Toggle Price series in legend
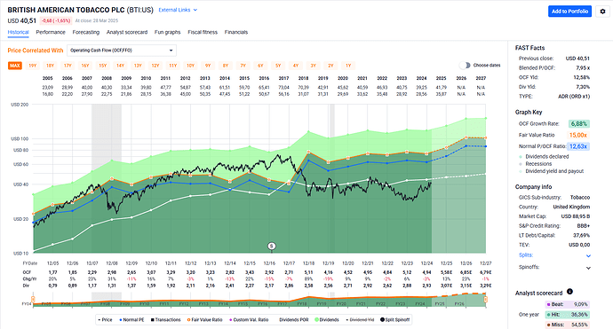 pos(105,319)
